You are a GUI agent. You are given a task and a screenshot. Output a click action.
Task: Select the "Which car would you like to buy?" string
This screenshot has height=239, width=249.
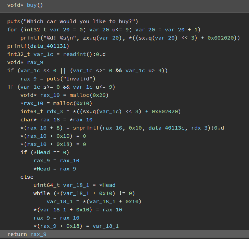79,21
